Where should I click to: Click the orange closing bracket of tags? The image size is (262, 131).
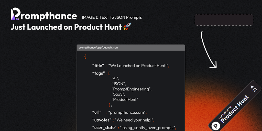tap(110, 104)
